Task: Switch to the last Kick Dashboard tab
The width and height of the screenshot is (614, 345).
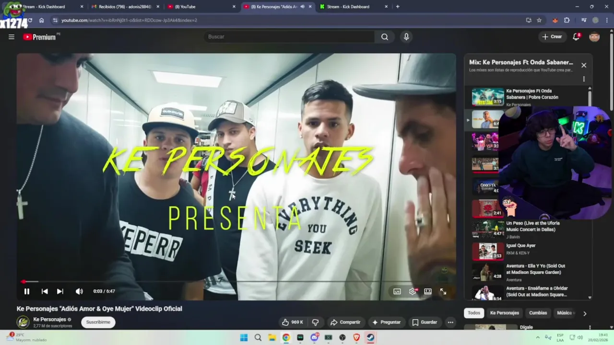Action: [x=354, y=7]
